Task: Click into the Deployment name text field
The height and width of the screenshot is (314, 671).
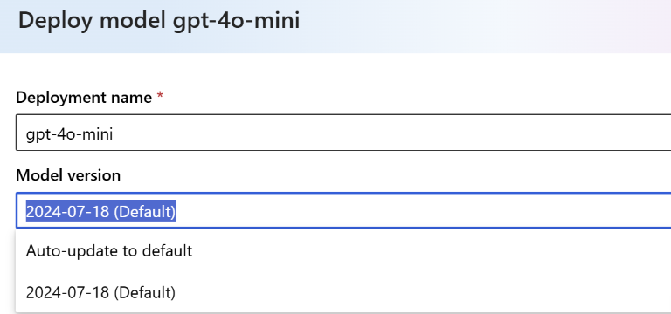Action: pos(343,133)
